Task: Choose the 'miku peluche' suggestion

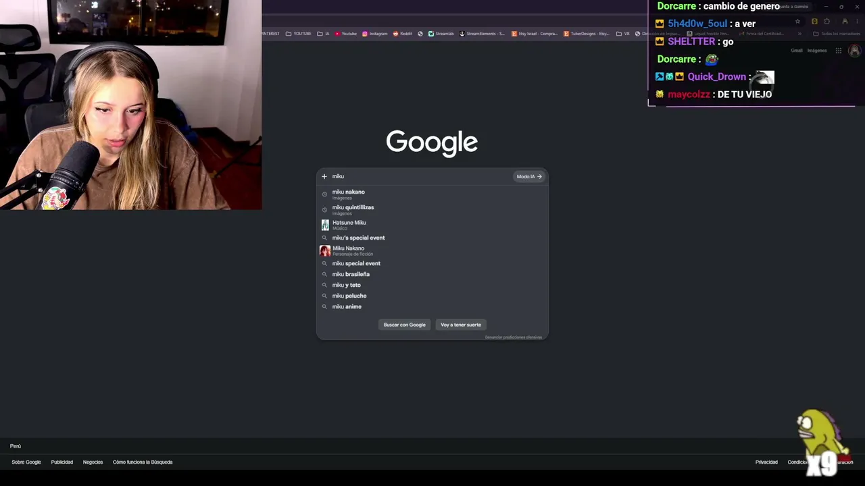Action: tap(432, 296)
